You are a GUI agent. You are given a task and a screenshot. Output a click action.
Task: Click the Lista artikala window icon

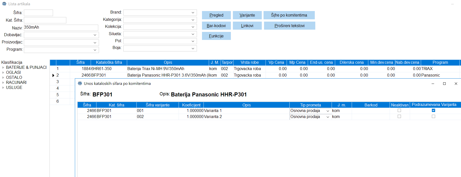(x=4, y=4)
